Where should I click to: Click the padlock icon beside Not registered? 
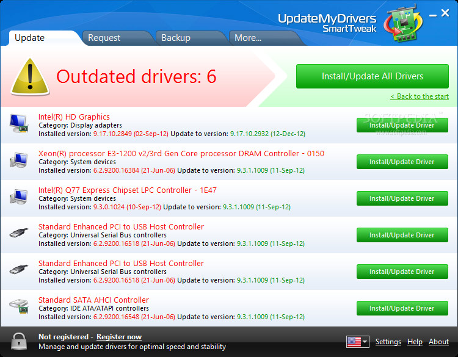19,341
